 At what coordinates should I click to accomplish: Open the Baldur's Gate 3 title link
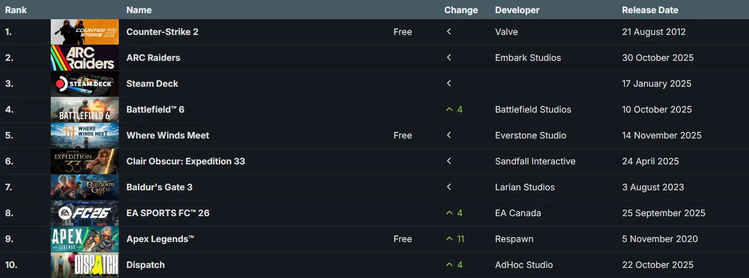pos(159,187)
